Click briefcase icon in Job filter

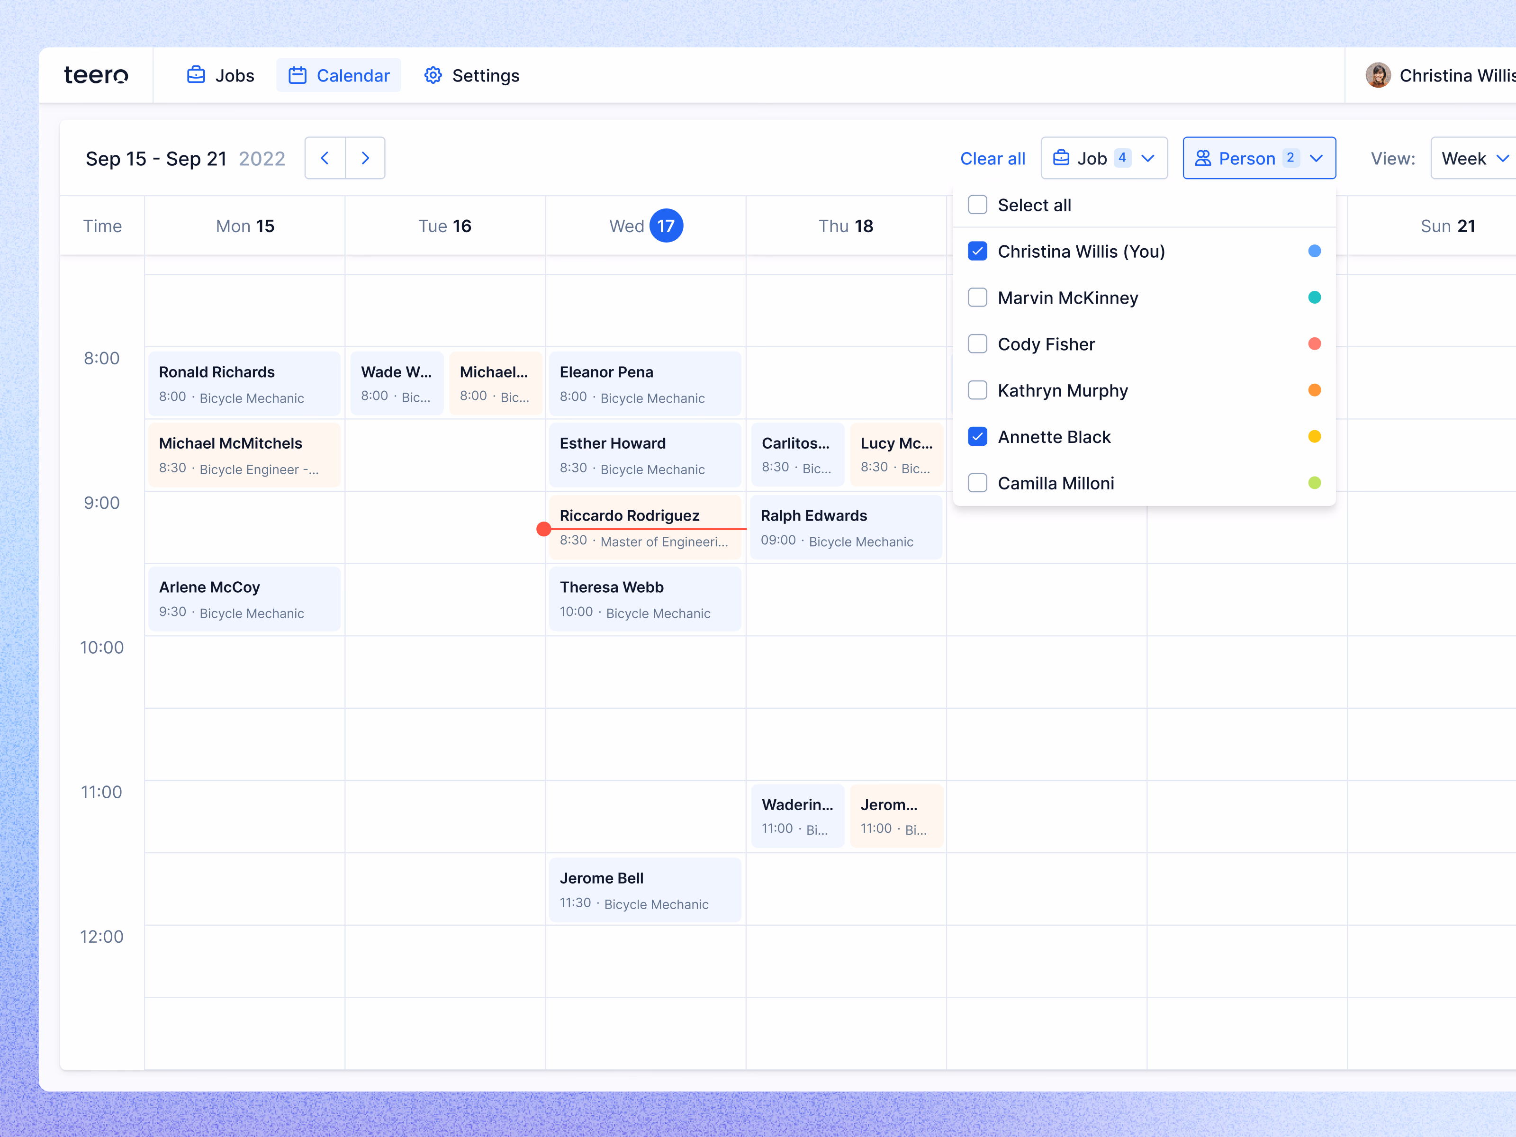pos(1061,158)
